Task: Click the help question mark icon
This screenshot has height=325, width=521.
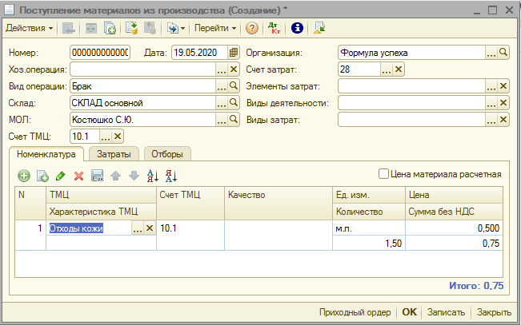Action: pyautogui.click(x=252, y=28)
